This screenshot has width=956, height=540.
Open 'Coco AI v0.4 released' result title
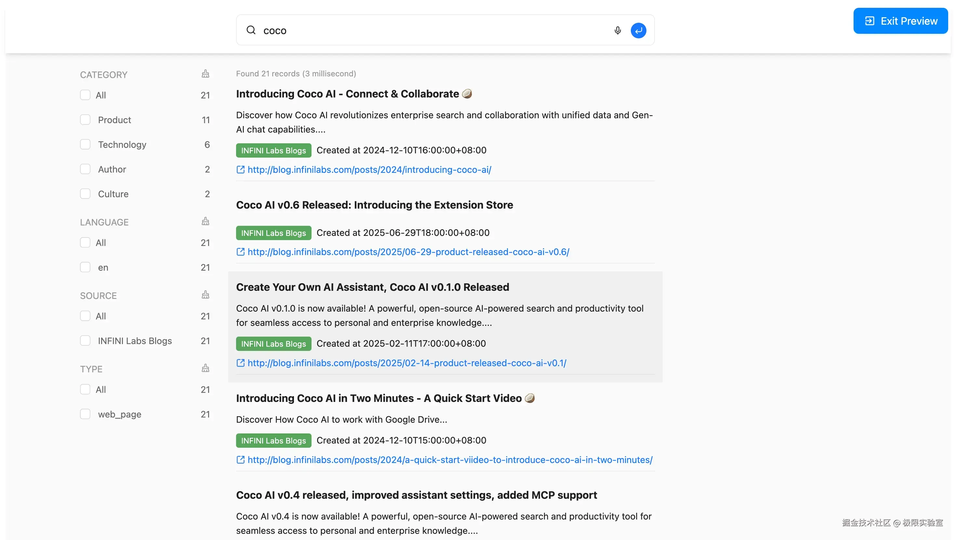pyautogui.click(x=417, y=495)
